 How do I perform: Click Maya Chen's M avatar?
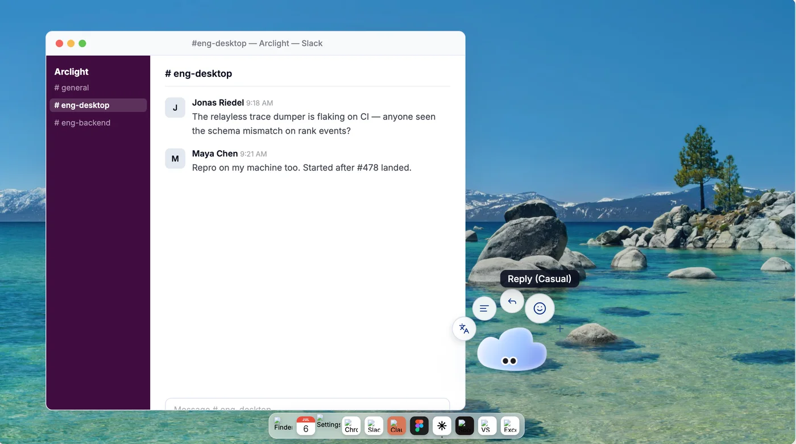pos(175,159)
